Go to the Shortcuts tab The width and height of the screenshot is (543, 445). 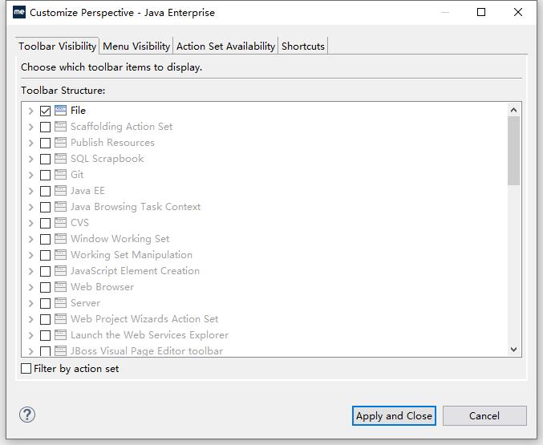[303, 46]
